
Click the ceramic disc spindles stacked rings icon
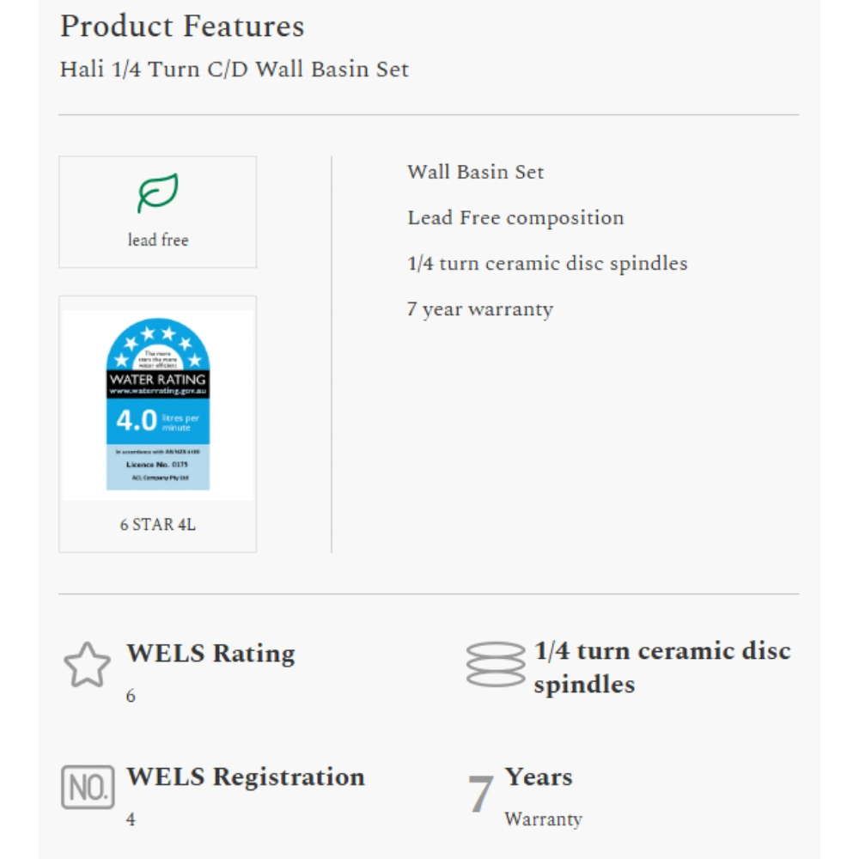click(x=496, y=665)
